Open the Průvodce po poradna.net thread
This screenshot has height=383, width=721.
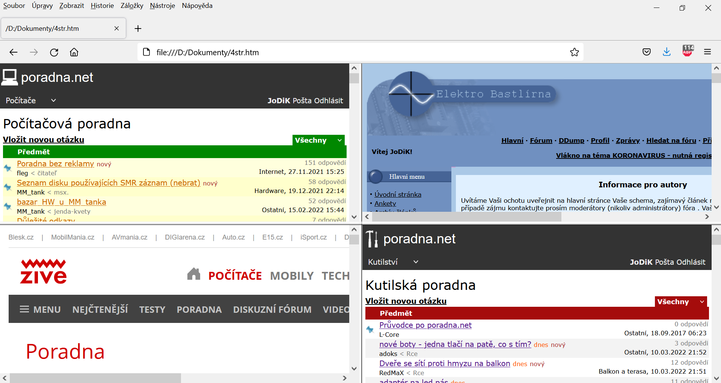pyautogui.click(x=425, y=325)
